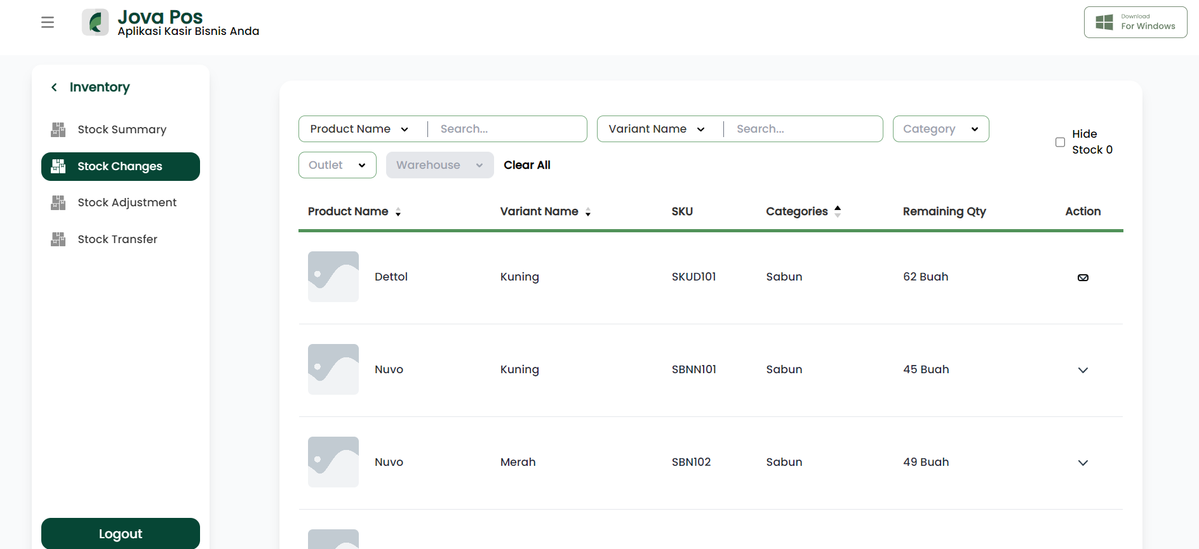Image resolution: width=1199 pixels, height=549 pixels.
Task: Open the Stock Adjustment menu item
Action: pyautogui.click(x=121, y=202)
